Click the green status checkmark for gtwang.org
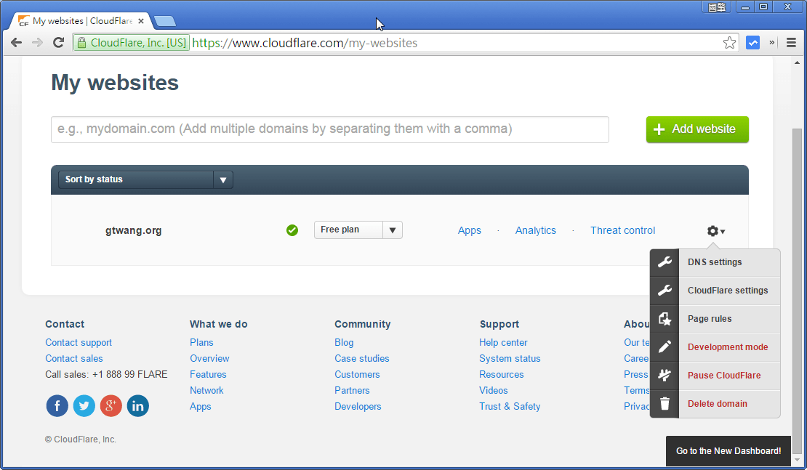 tap(292, 230)
